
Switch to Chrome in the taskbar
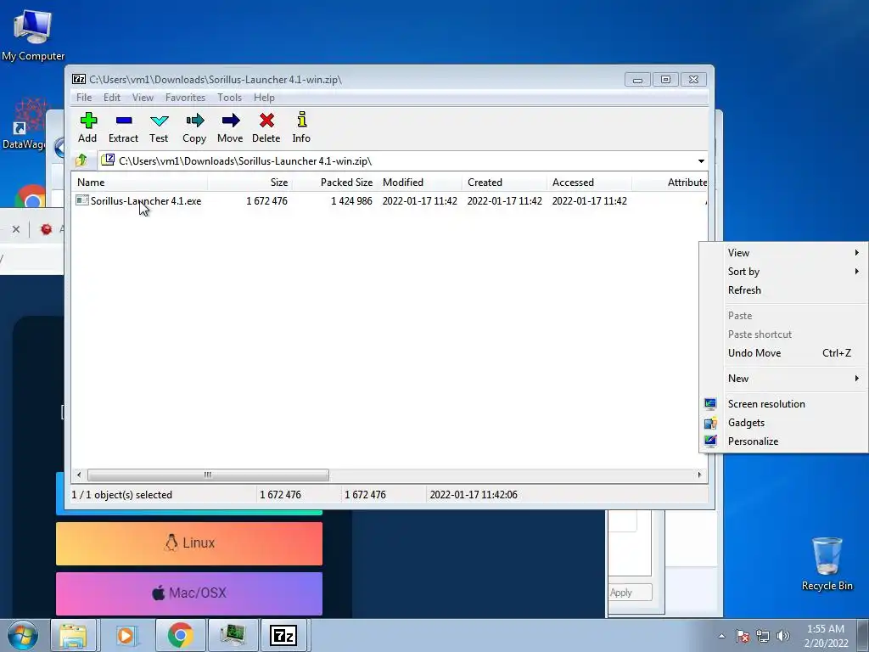click(180, 635)
